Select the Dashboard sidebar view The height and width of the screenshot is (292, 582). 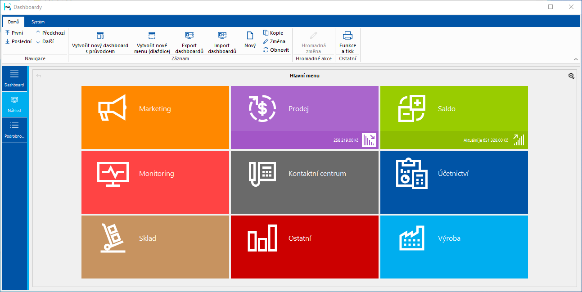(14, 79)
